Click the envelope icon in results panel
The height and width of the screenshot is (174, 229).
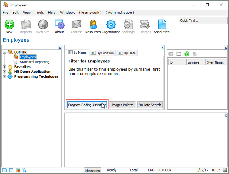(x=171, y=54)
